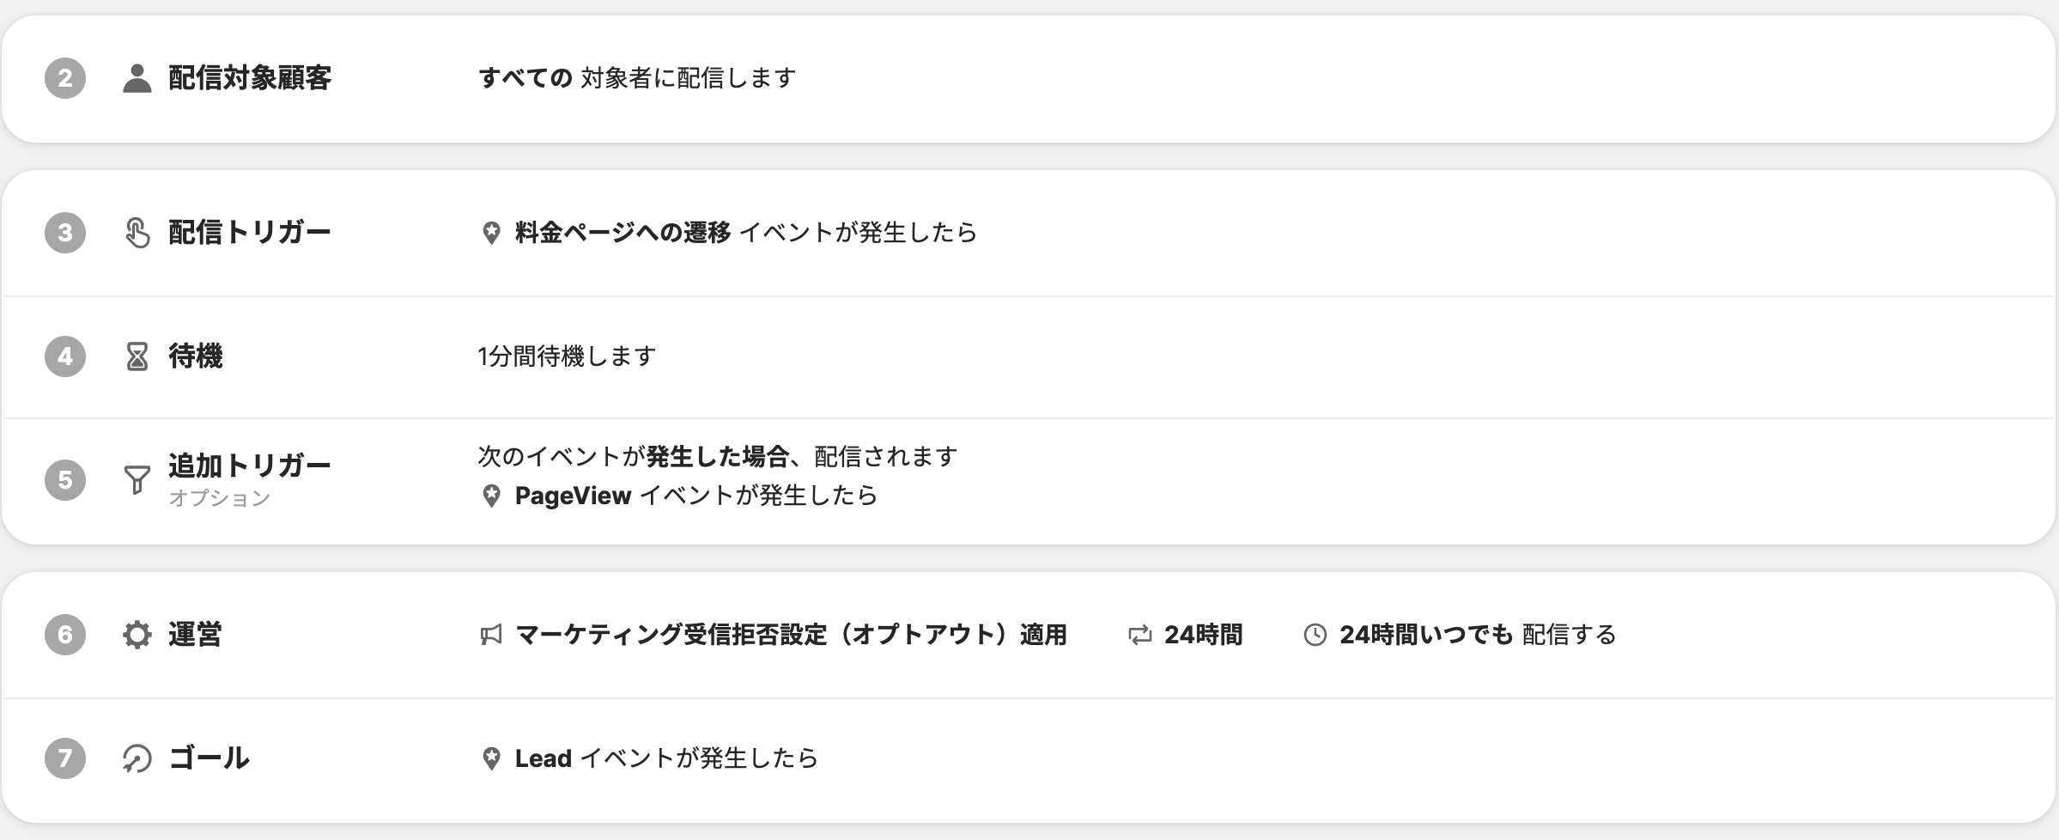
Task: Click the pin icon beside Lead
Action: (491, 758)
